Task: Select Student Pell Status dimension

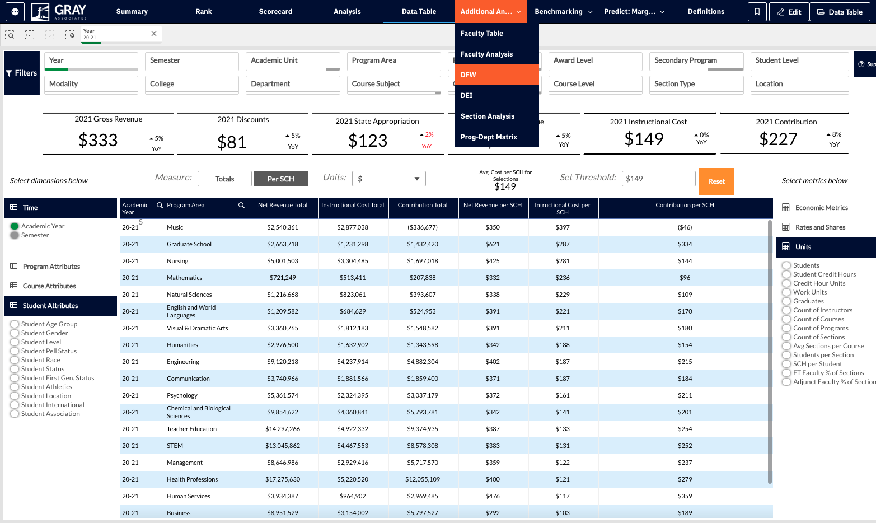Action: pos(15,351)
